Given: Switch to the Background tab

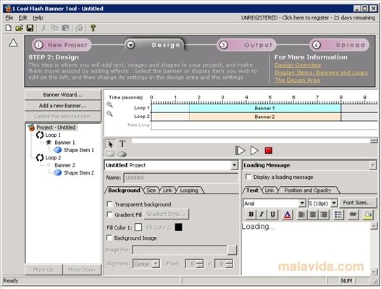Looking at the screenshot, I should (124, 190).
